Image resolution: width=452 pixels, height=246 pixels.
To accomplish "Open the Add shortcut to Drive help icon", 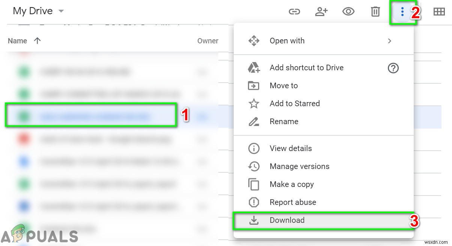I will pos(393,68).
